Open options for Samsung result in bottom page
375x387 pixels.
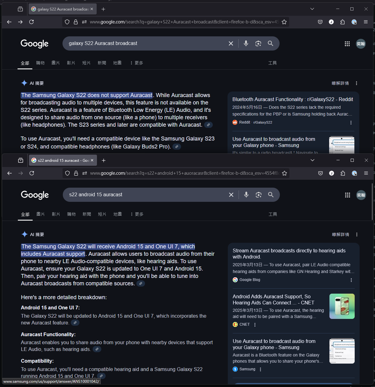[x=260, y=369]
